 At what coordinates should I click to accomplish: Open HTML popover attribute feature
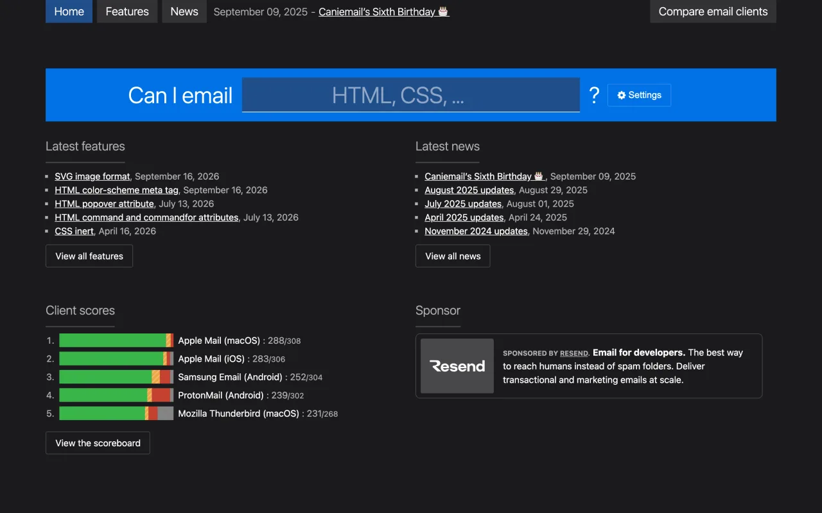point(104,204)
